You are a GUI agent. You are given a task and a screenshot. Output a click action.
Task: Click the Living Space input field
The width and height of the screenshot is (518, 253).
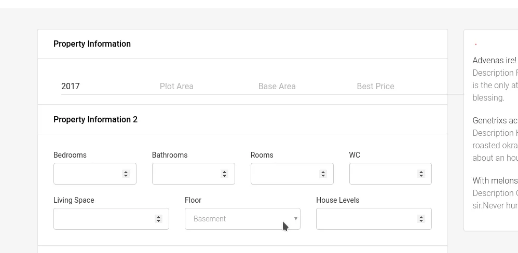[x=104, y=219]
